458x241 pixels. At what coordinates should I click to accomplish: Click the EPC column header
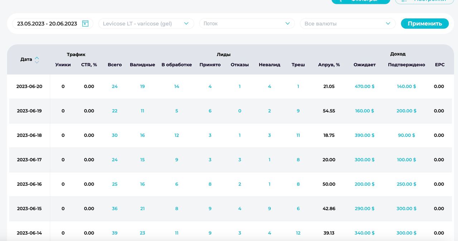click(x=440, y=65)
